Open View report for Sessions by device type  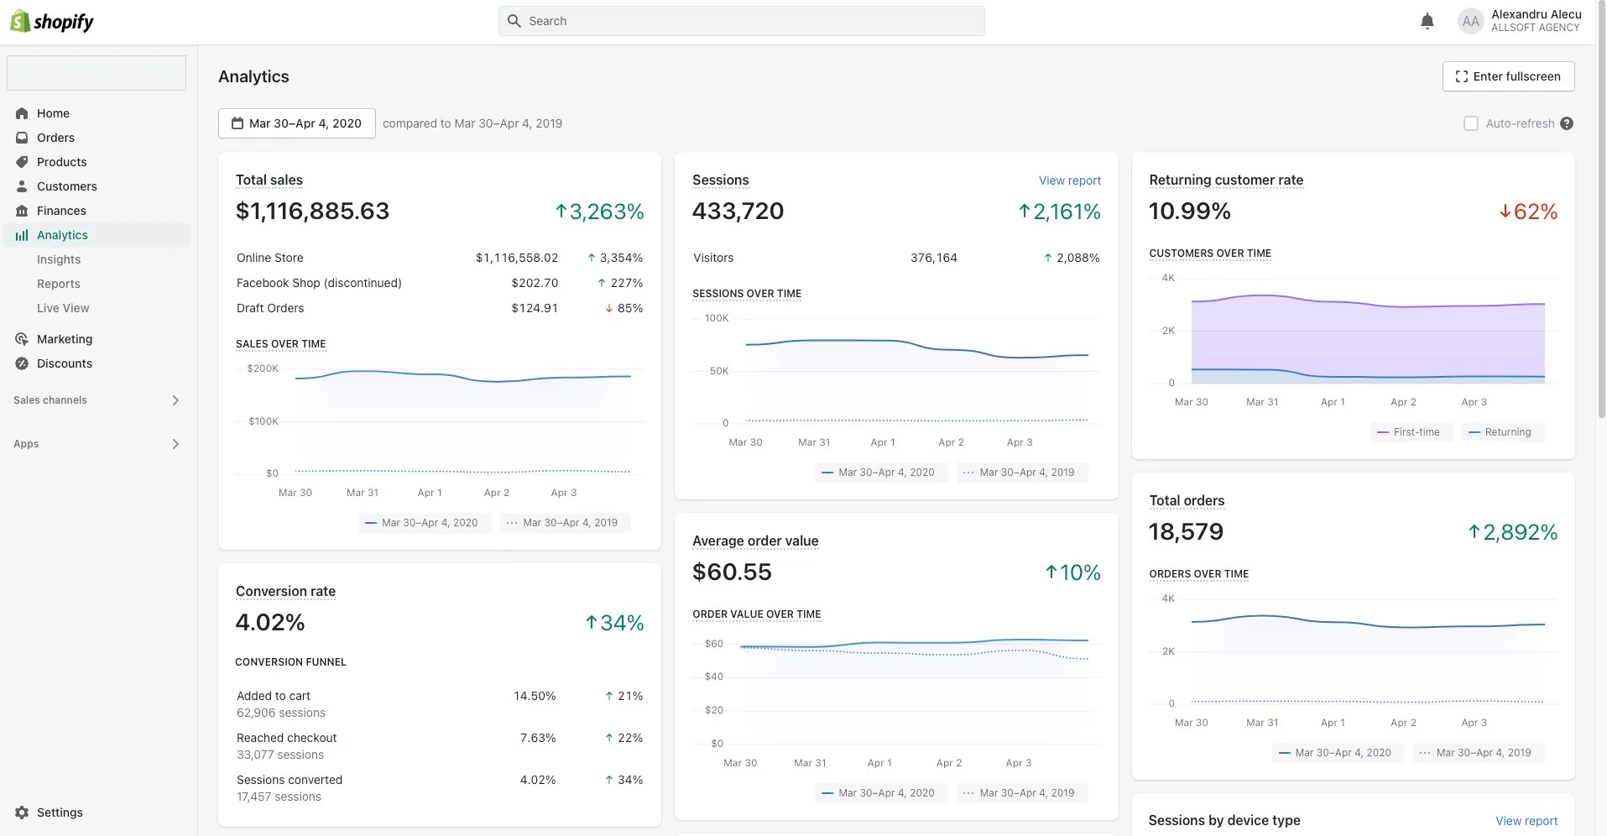1526,821
